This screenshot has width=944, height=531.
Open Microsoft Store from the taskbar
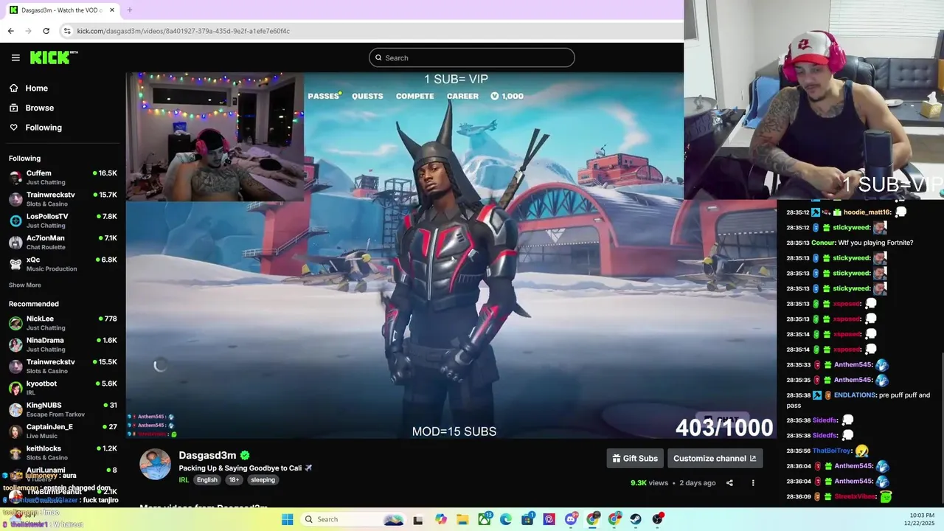(x=527, y=519)
